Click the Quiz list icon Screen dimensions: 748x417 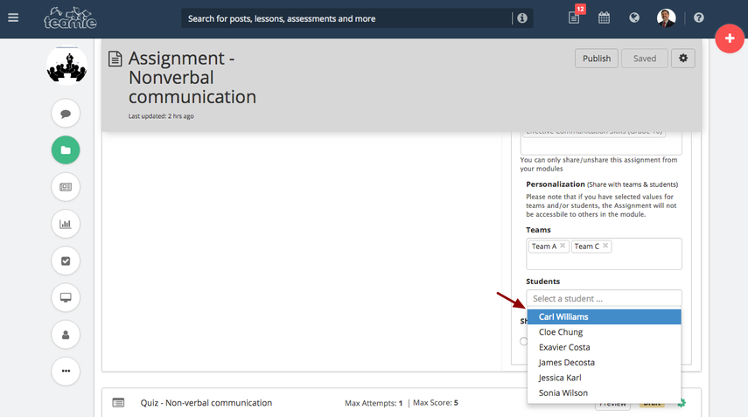[x=118, y=403]
